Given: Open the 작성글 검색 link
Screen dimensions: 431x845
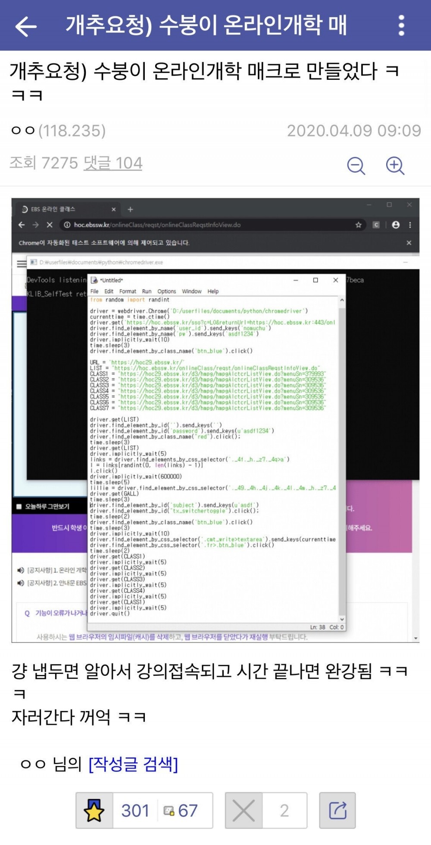Looking at the screenshot, I should (133, 764).
